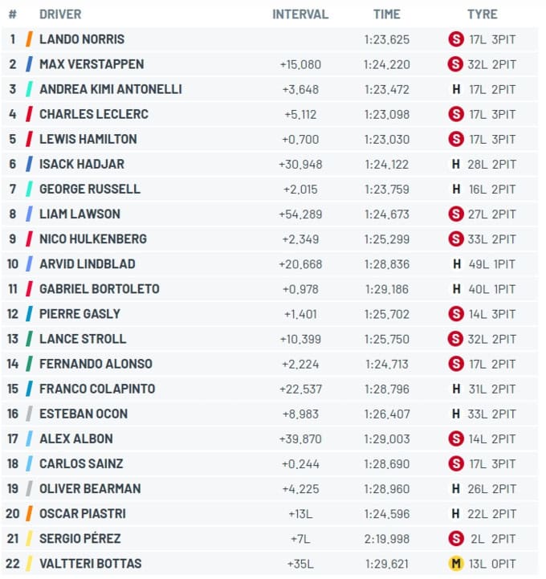Open driver Charles Leclerc's name
The width and height of the screenshot is (546, 579).
pos(94,114)
